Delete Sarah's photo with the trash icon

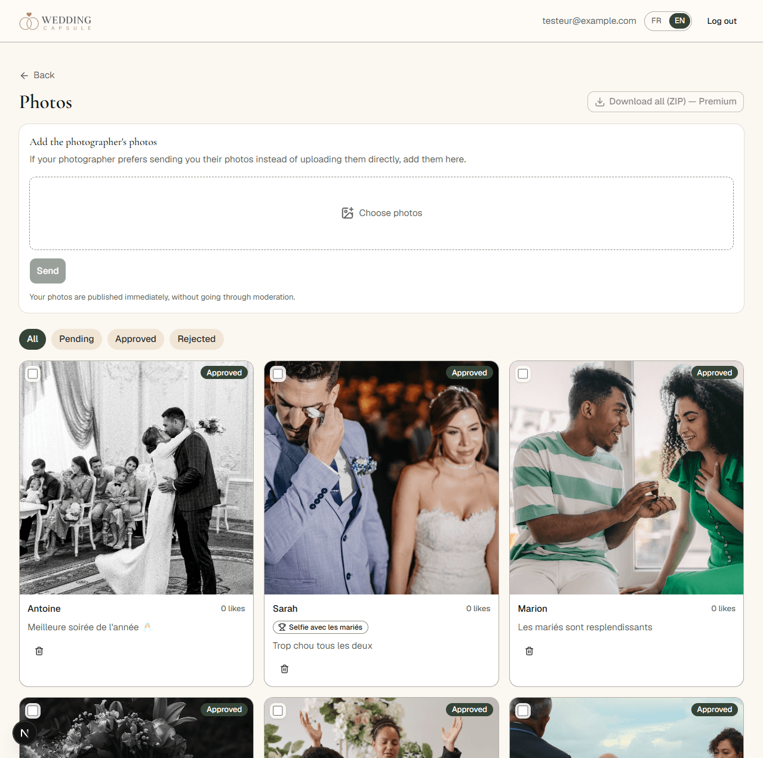click(285, 669)
